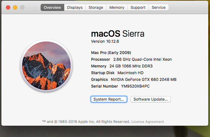Select the Service tab
210x137 pixels.
coord(159,7)
